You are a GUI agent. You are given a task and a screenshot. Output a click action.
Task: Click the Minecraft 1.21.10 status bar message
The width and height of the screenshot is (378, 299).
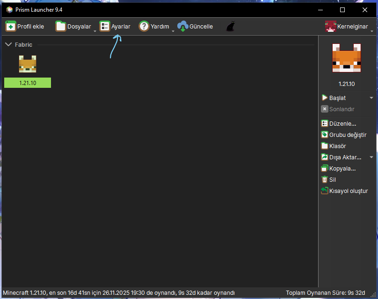click(x=119, y=293)
